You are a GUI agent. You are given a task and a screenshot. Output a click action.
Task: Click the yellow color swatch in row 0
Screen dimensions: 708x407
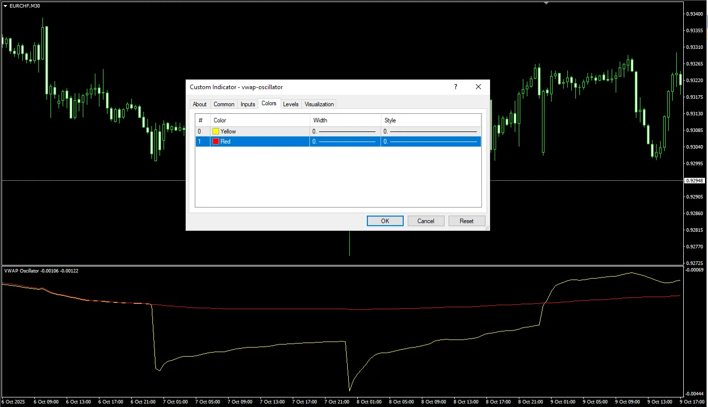(x=216, y=131)
